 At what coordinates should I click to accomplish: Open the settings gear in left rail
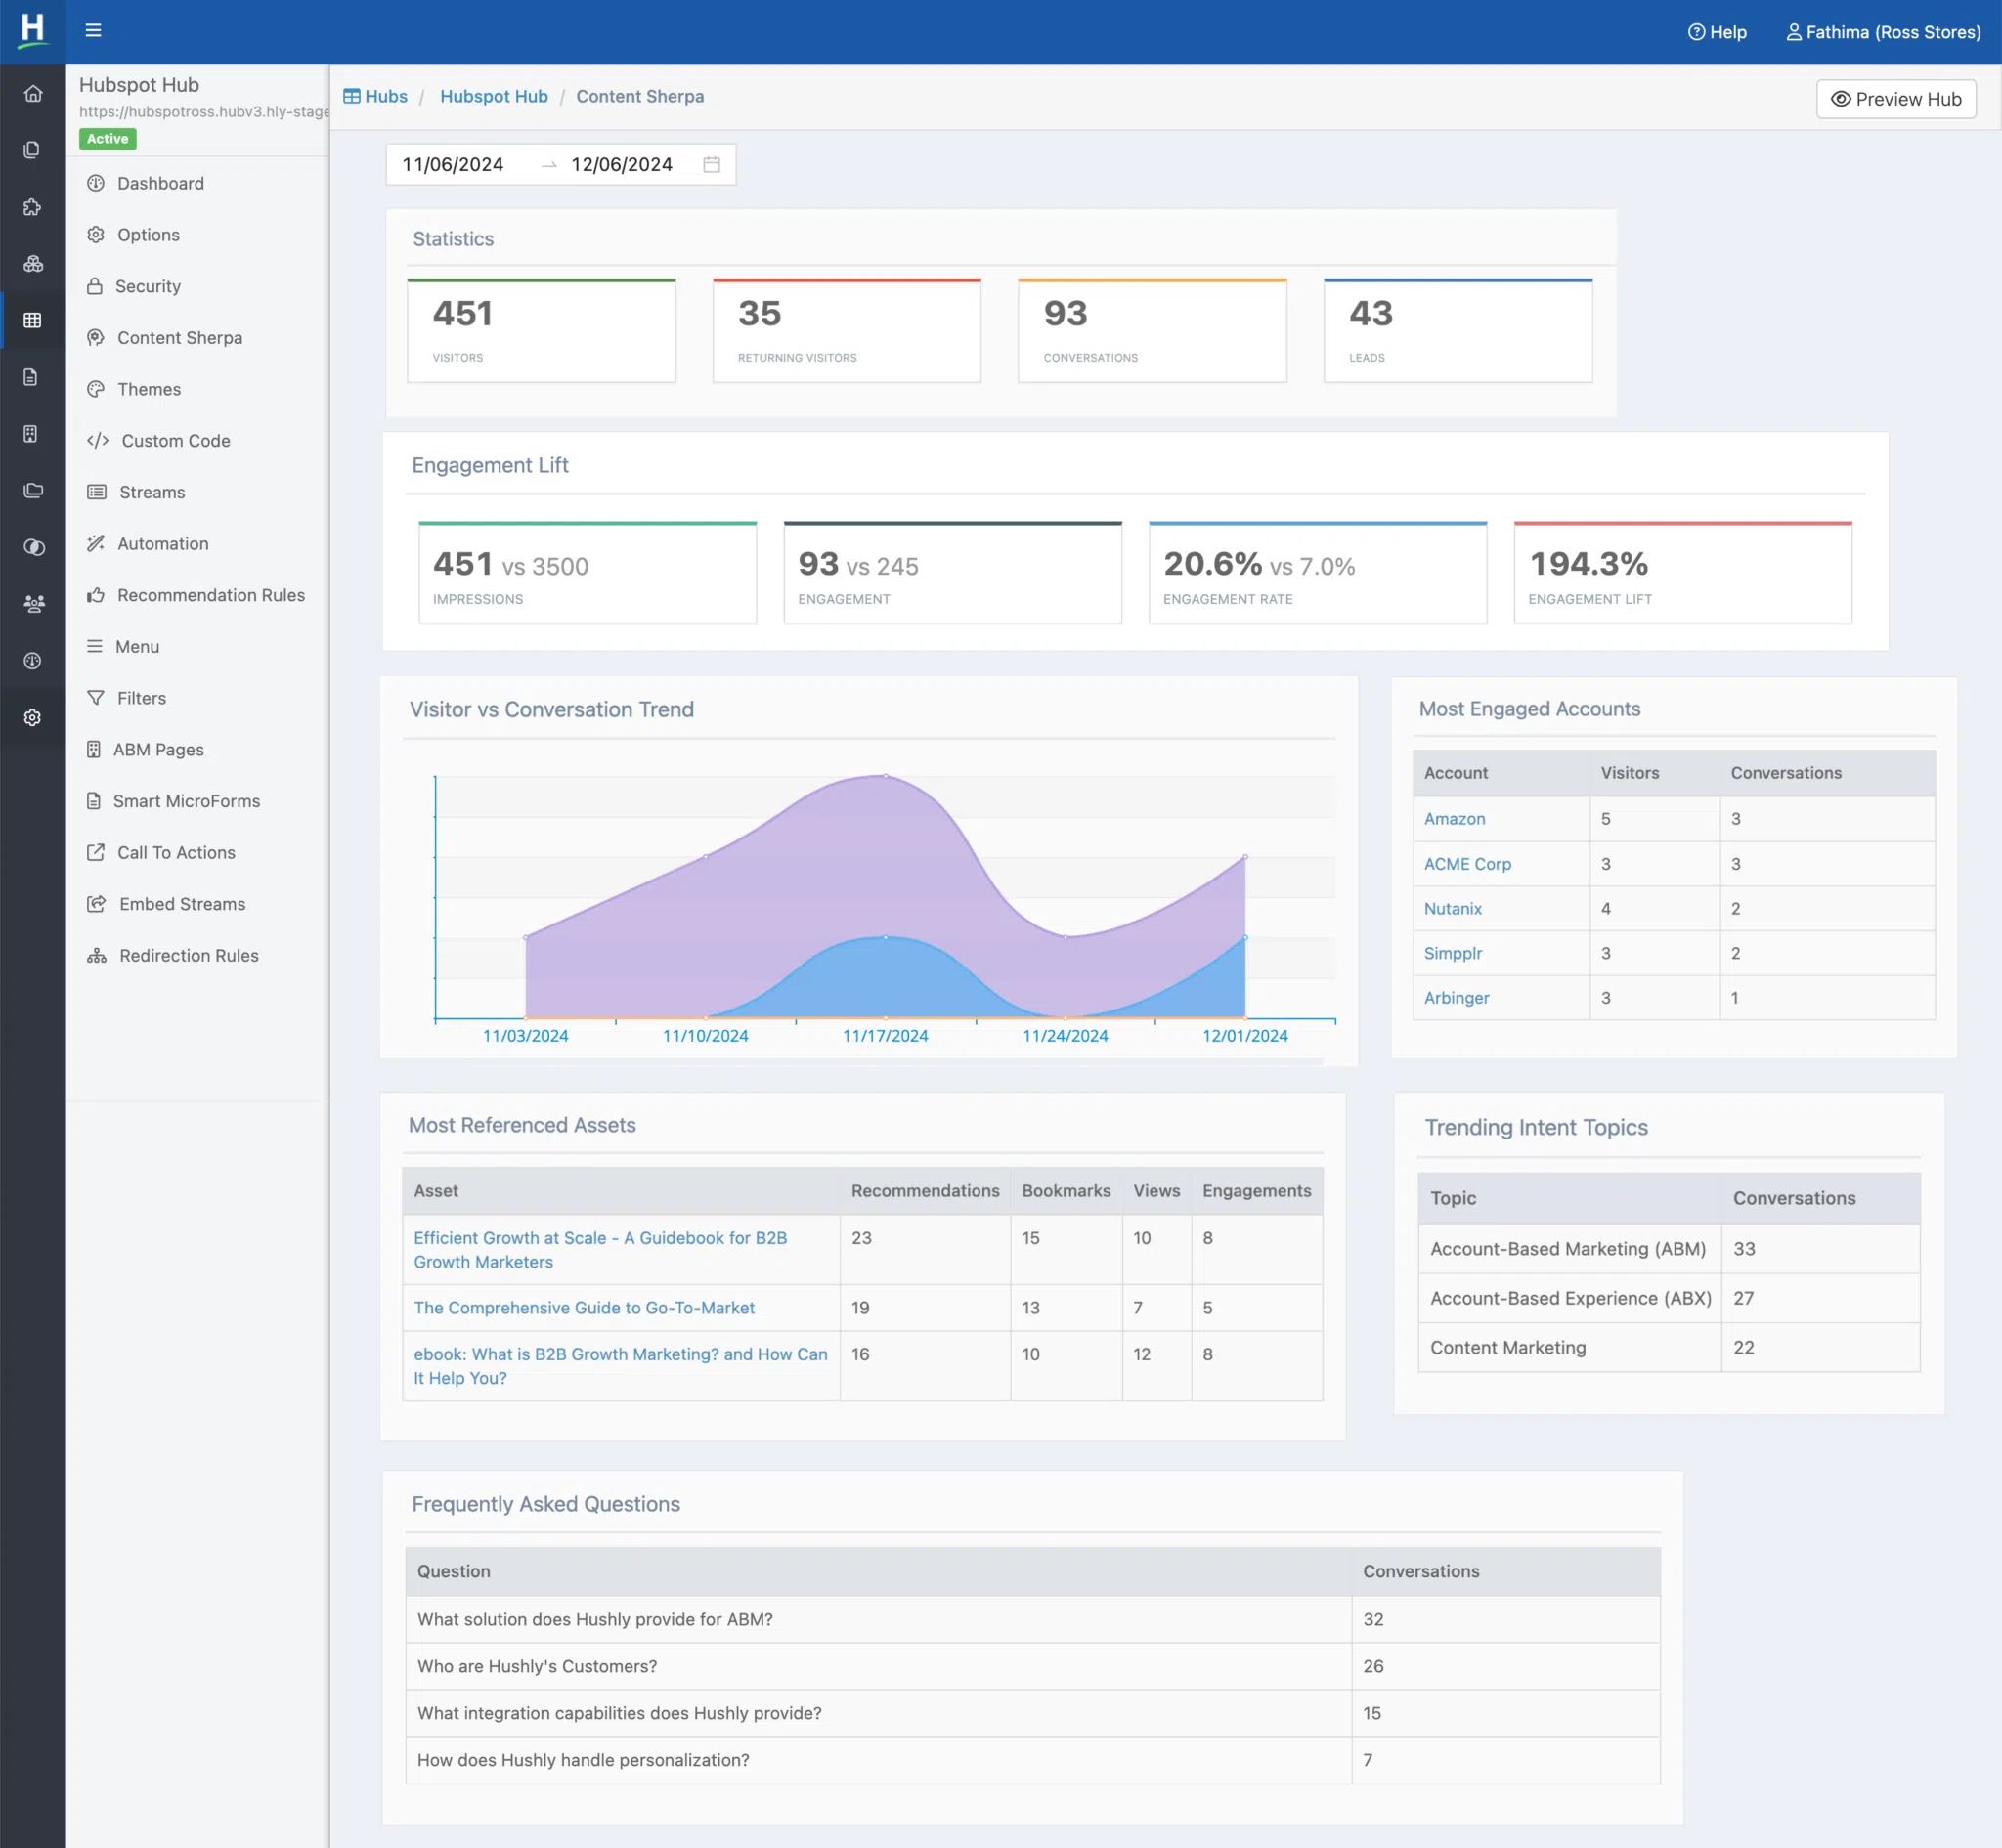point(33,718)
